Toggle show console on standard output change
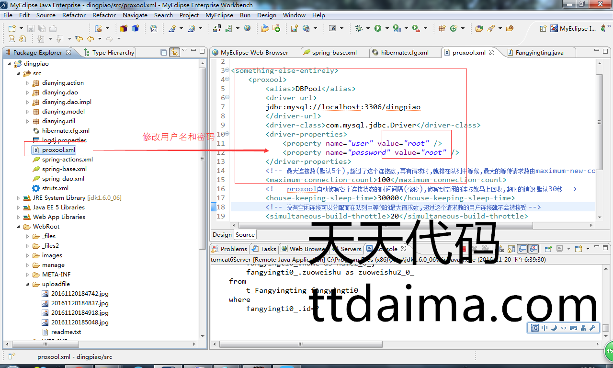613x368 pixels. (x=522, y=249)
